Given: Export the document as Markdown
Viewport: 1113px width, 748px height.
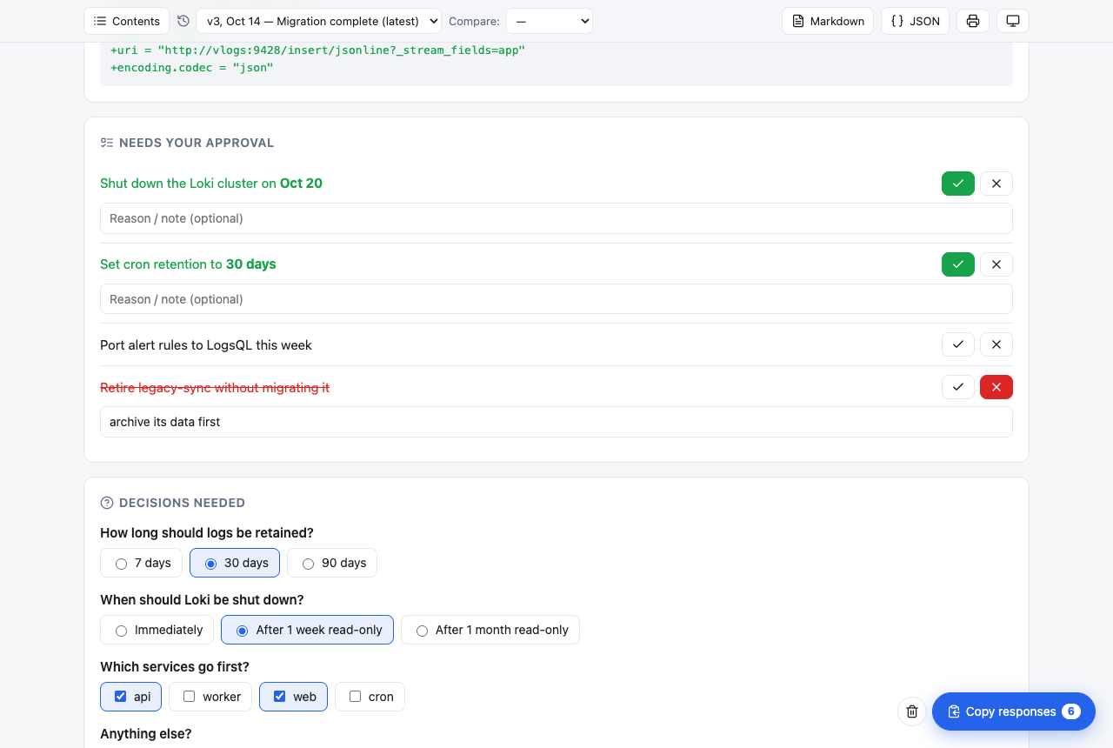Looking at the screenshot, I should point(828,21).
